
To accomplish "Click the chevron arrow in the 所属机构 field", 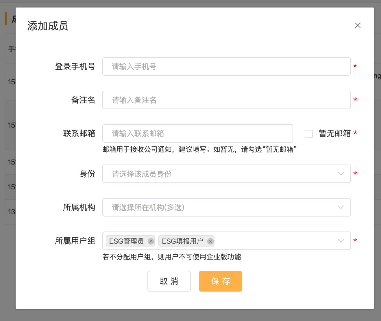I will point(341,207).
